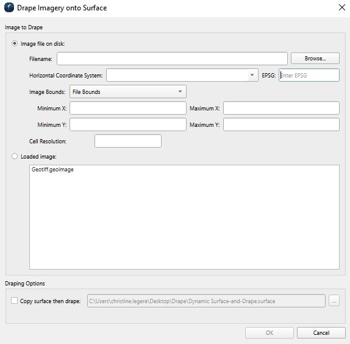
Task: Click the application icon in title bar
Action: click(9, 7)
